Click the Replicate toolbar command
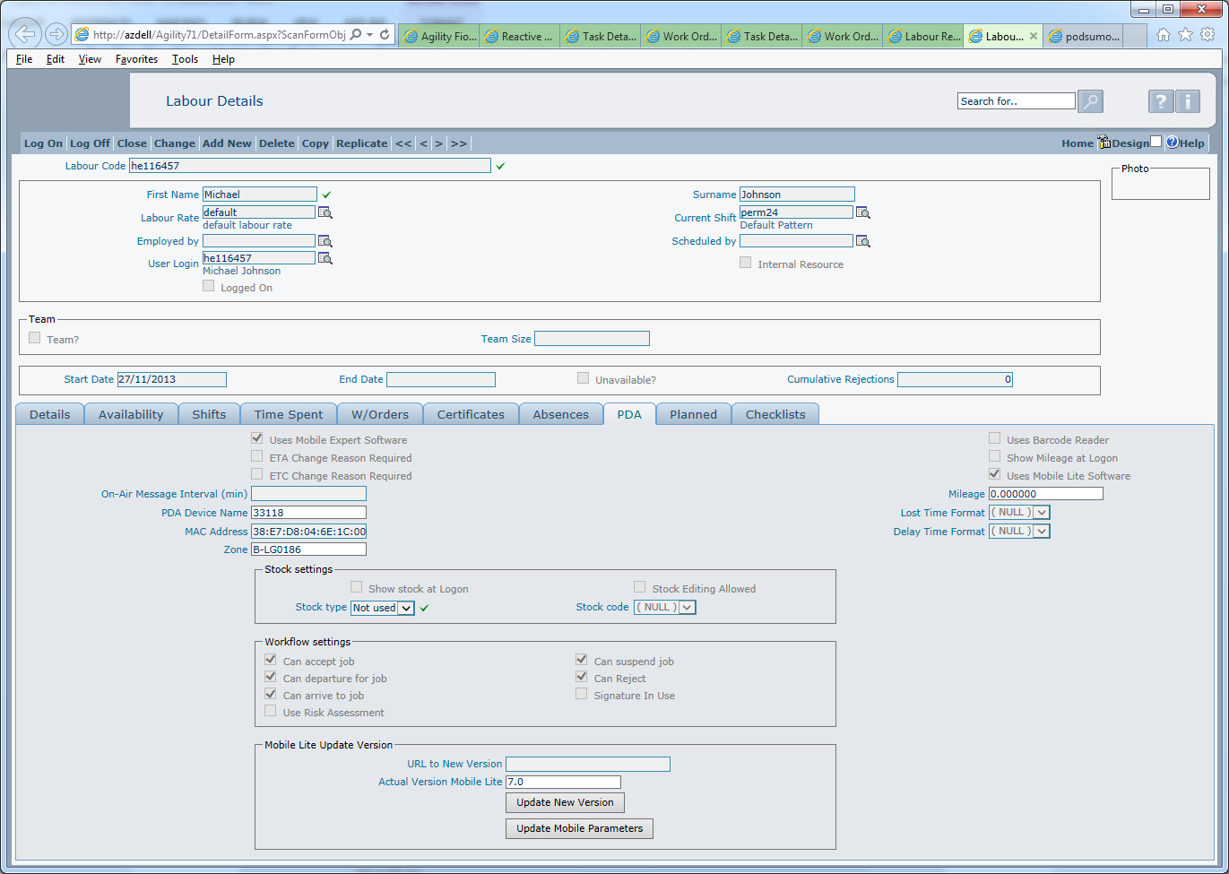The height and width of the screenshot is (874, 1229). click(x=361, y=143)
